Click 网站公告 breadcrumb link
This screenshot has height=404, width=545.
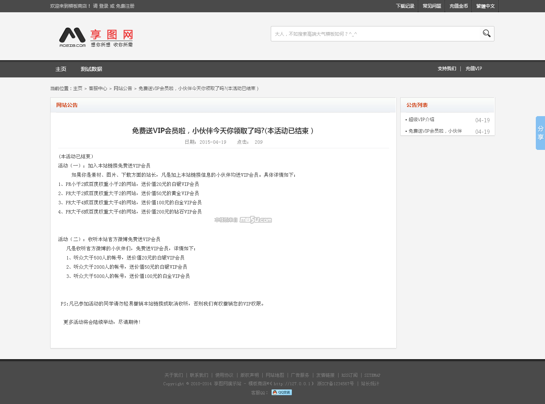(123, 89)
